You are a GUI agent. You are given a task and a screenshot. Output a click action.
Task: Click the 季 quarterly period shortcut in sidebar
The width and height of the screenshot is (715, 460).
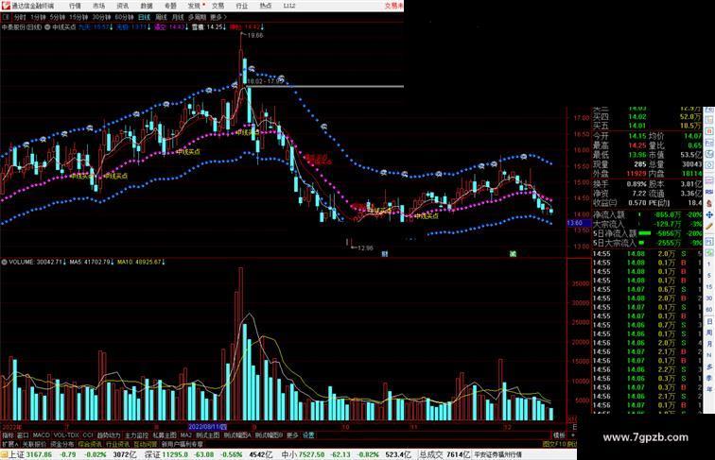[x=709, y=378]
